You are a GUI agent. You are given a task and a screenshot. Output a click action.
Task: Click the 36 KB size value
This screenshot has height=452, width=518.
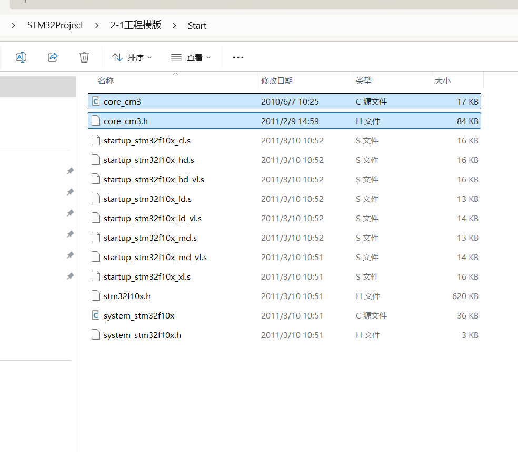467,316
